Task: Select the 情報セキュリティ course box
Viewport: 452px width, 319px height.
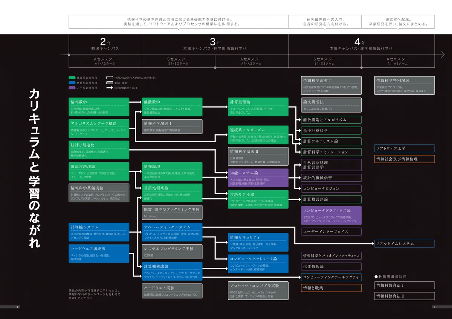Action: click(x=258, y=242)
